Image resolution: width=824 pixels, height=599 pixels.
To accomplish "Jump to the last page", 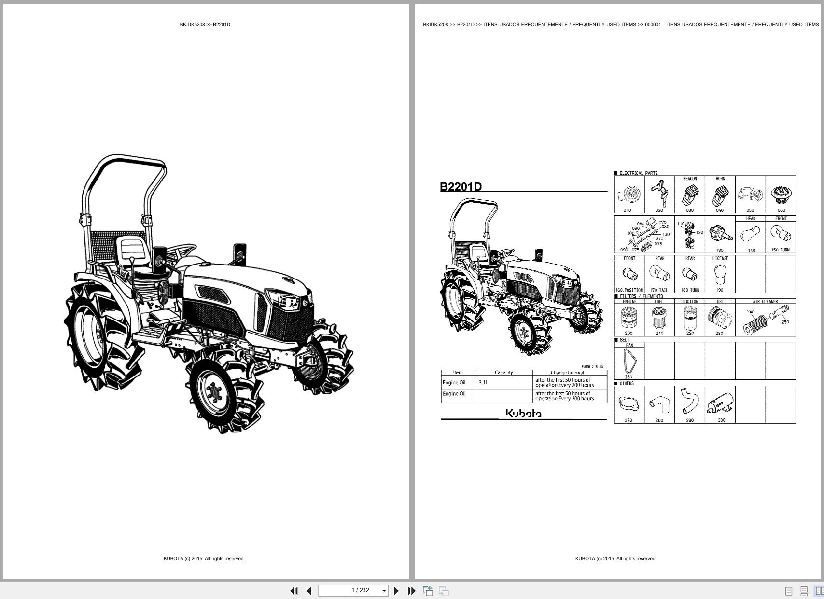I will pyautogui.click(x=412, y=591).
